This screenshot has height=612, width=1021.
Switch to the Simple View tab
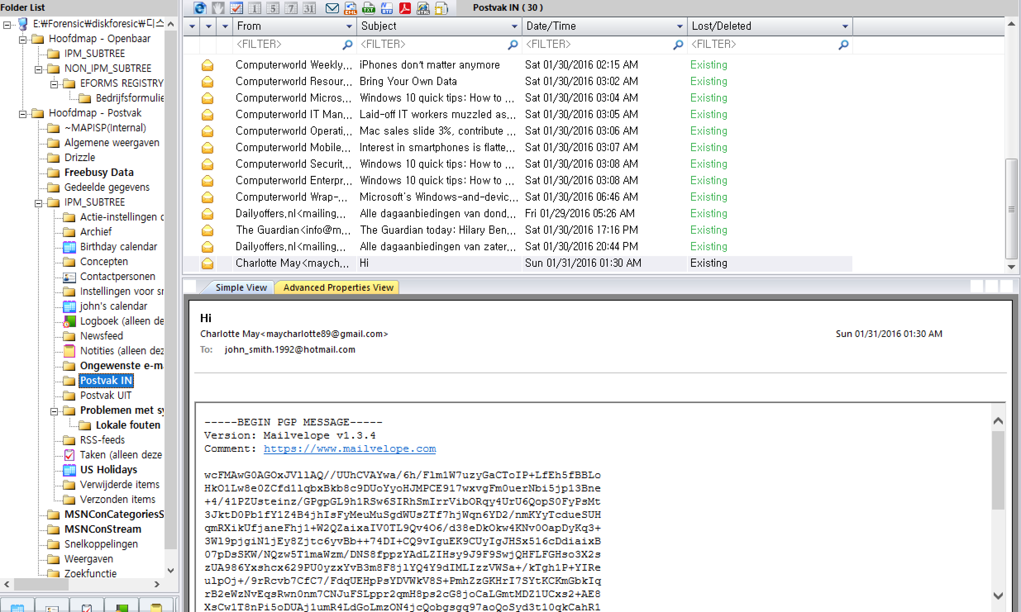tap(241, 287)
